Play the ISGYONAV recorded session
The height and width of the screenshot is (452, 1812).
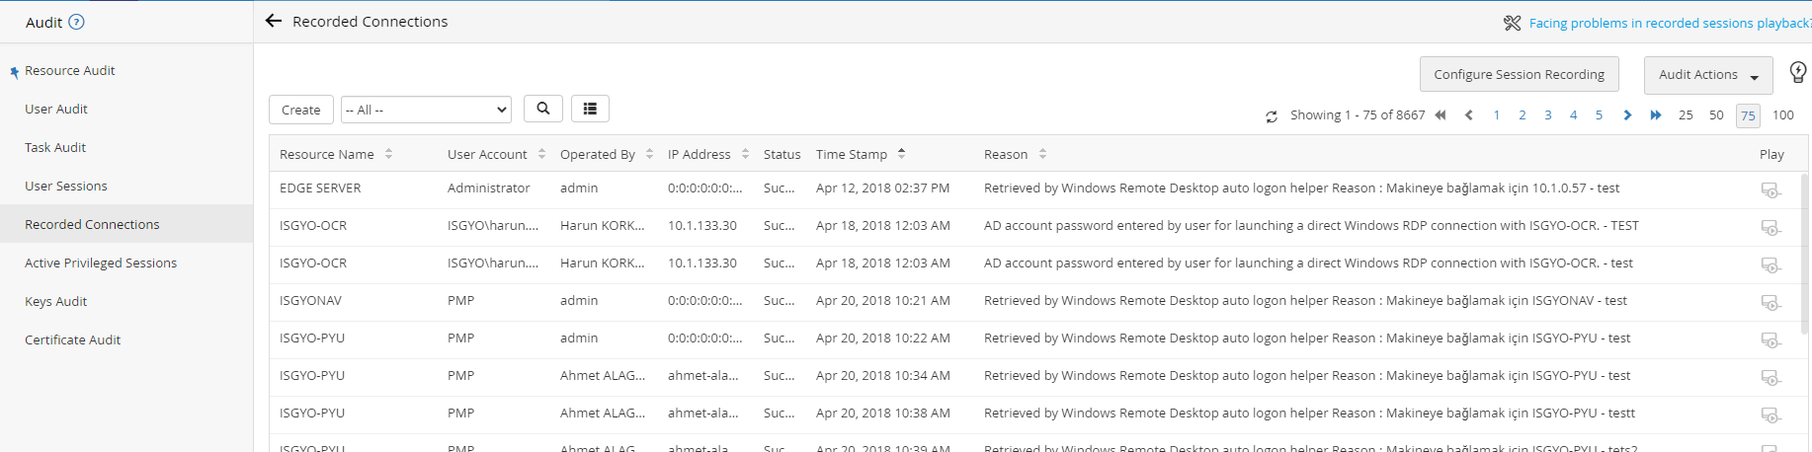pos(1771,302)
